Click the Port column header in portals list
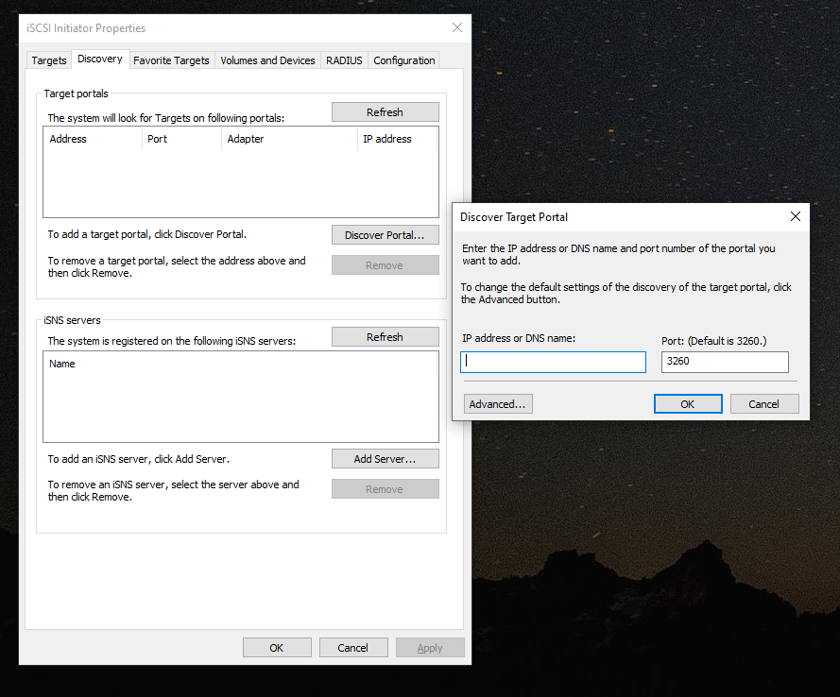Image resolution: width=840 pixels, height=697 pixels. pyautogui.click(x=182, y=139)
